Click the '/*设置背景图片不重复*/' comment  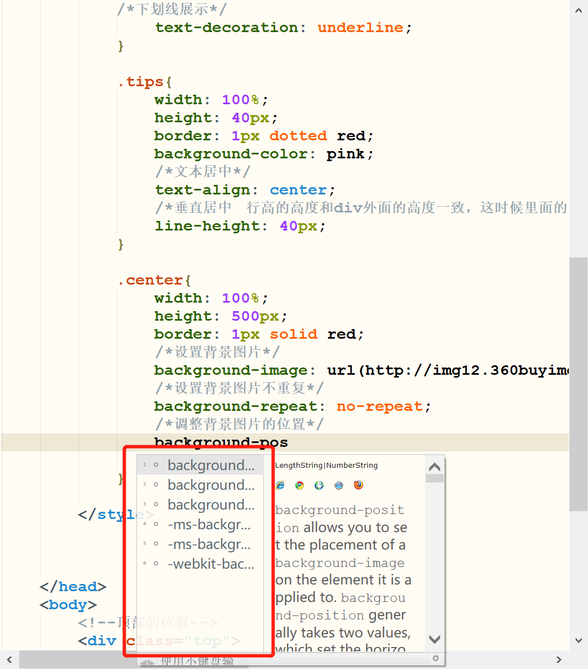(x=240, y=388)
